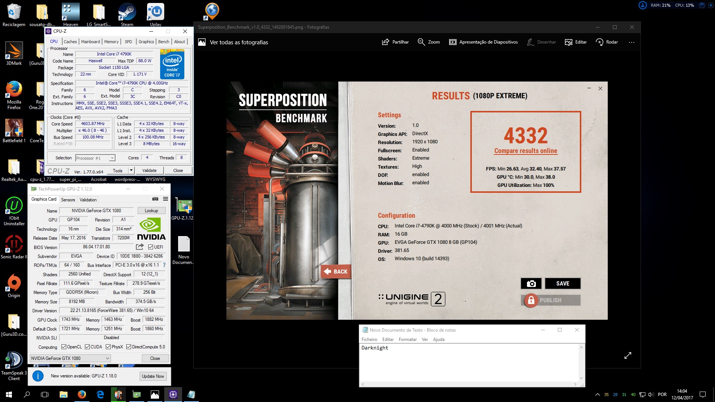Click the GPU-Z screenshot camera icon
Image resolution: width=715 pixels, height=402 pixels.
pos(155,199)
